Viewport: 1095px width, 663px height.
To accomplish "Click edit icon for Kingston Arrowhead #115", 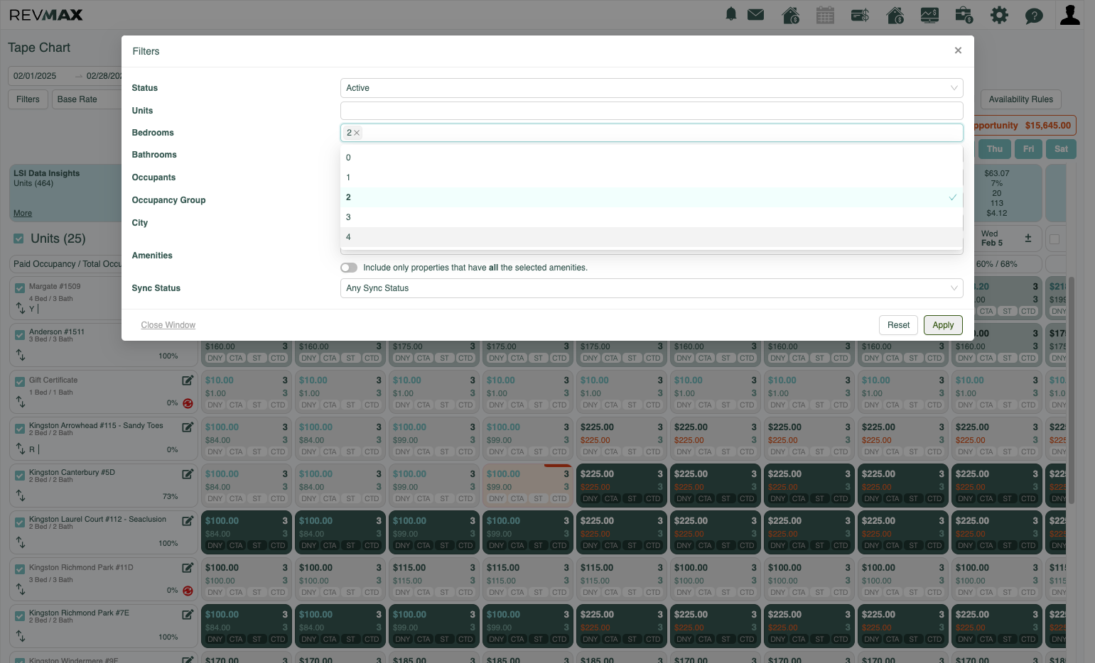I will click(188, 427).
